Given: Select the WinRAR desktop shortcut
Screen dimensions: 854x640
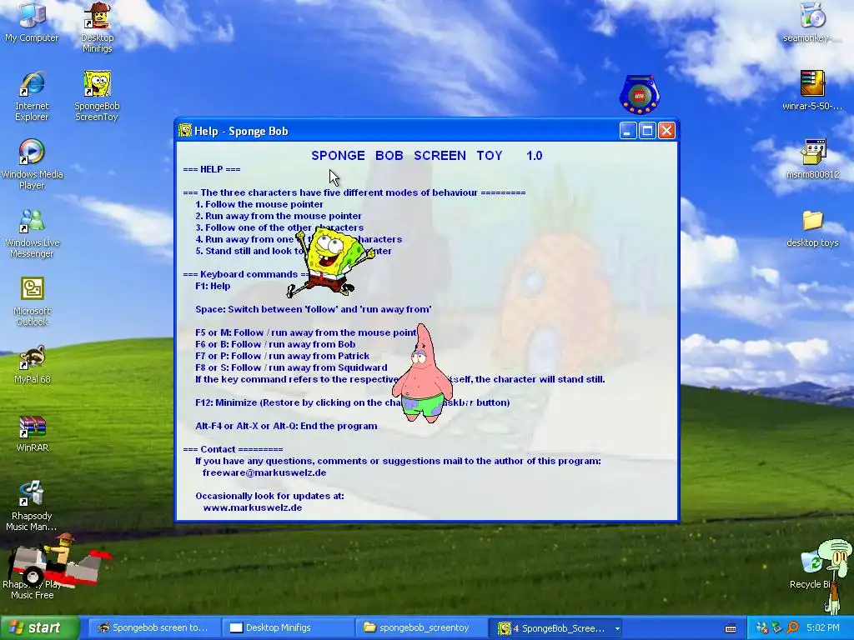Looking at the screenshot, I should click(32, 433).
